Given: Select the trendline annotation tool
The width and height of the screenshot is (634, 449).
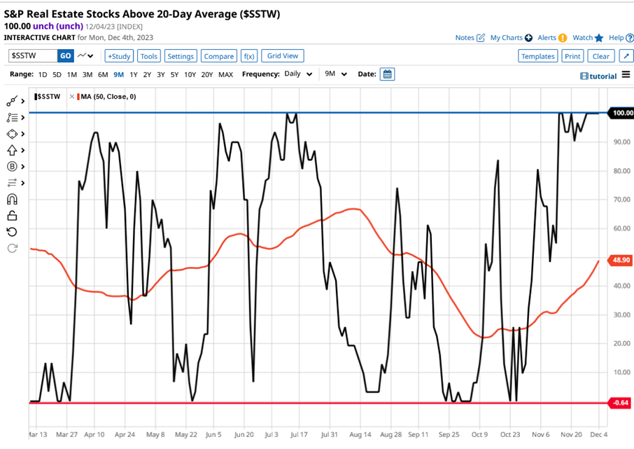Looking at the screenshot, I should point(11,102).
